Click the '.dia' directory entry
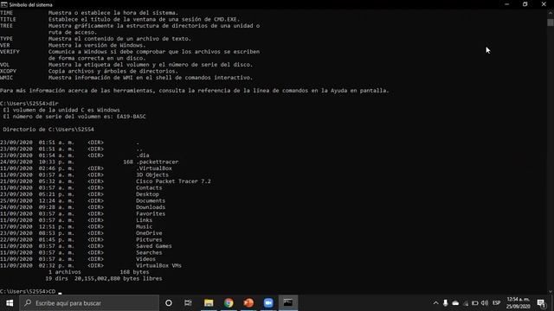The width and height of the screenshot is (554, 311). tap(143, 155)
